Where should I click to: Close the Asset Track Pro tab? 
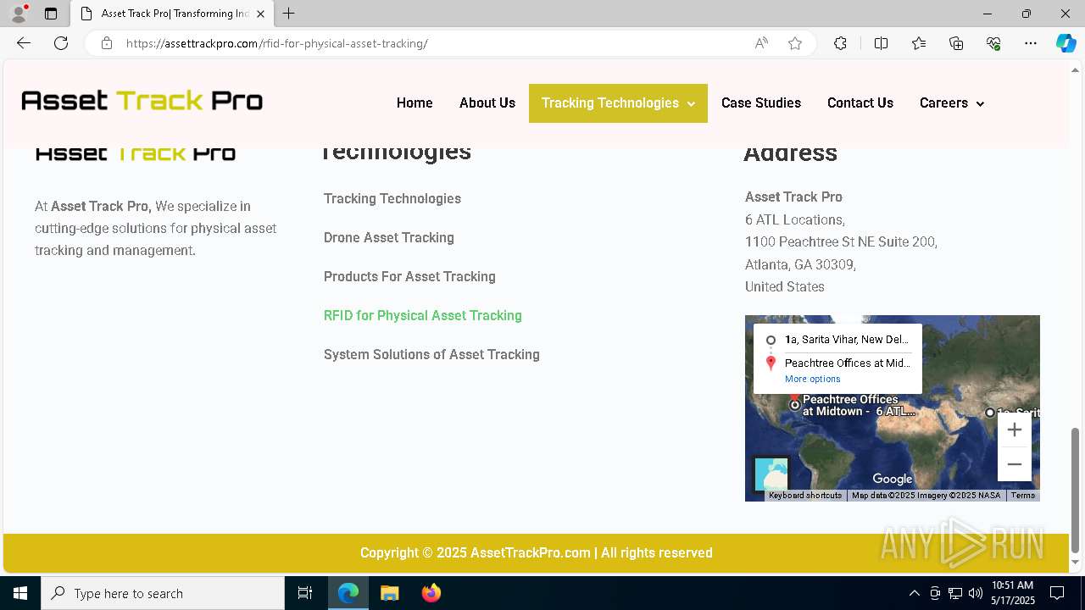[261, 14]
